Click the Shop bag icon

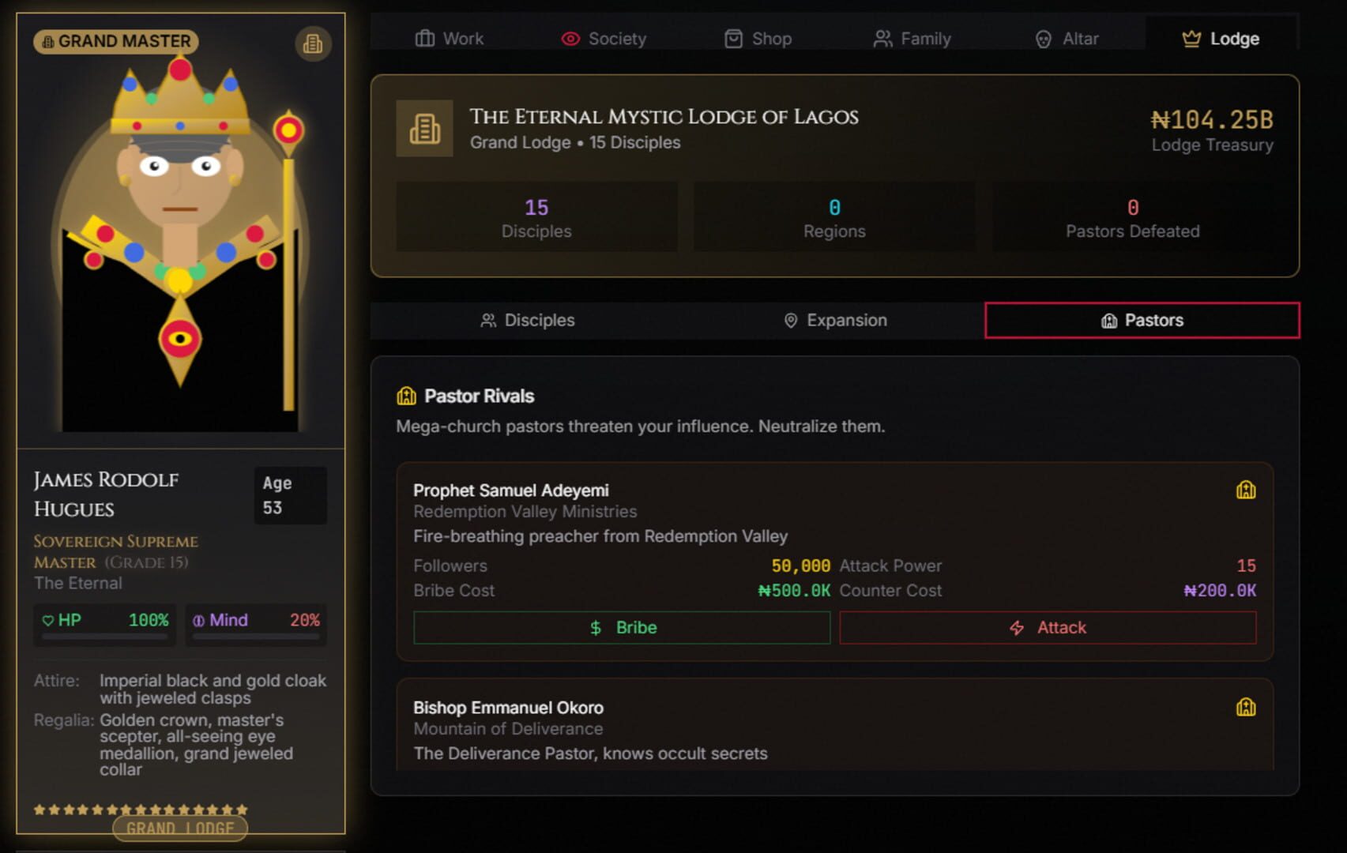pos(733,38)
